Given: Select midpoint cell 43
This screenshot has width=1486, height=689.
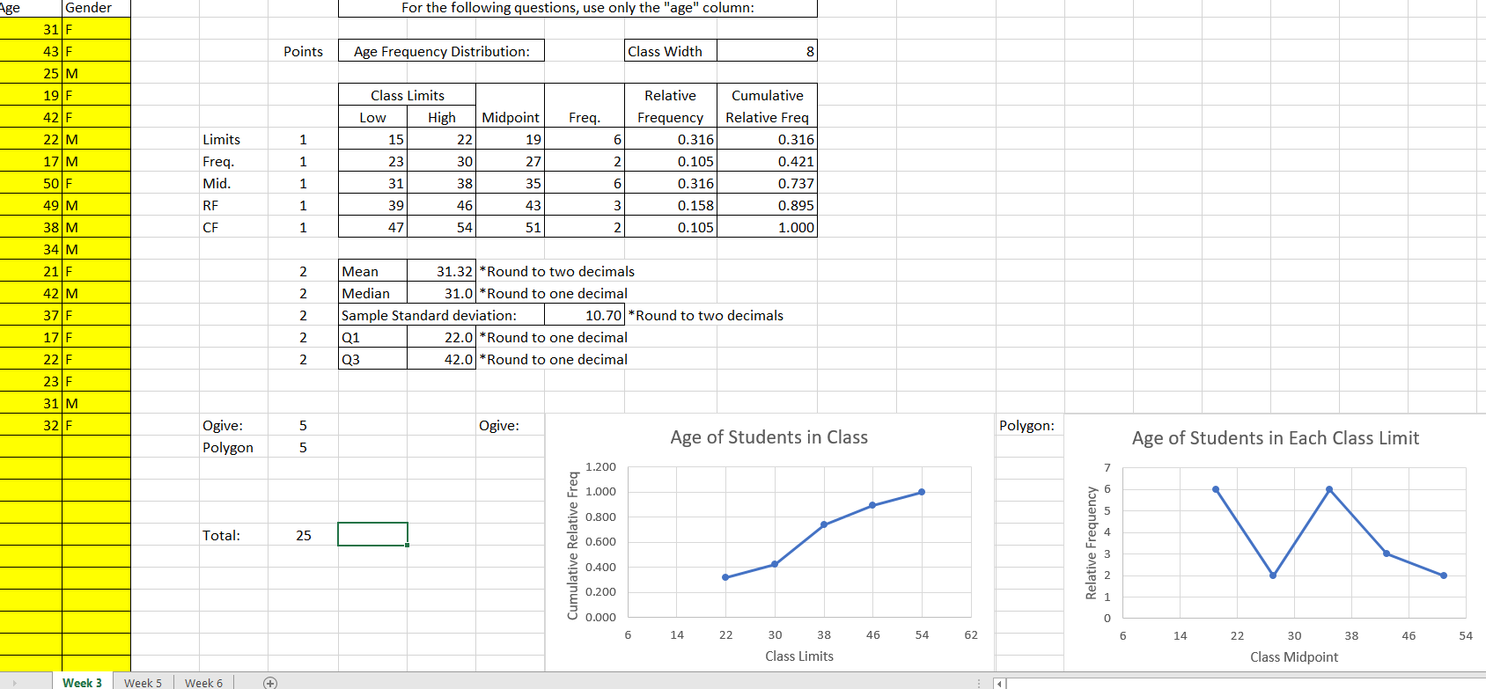Looking at the screenshot, I should coord(511,205).
